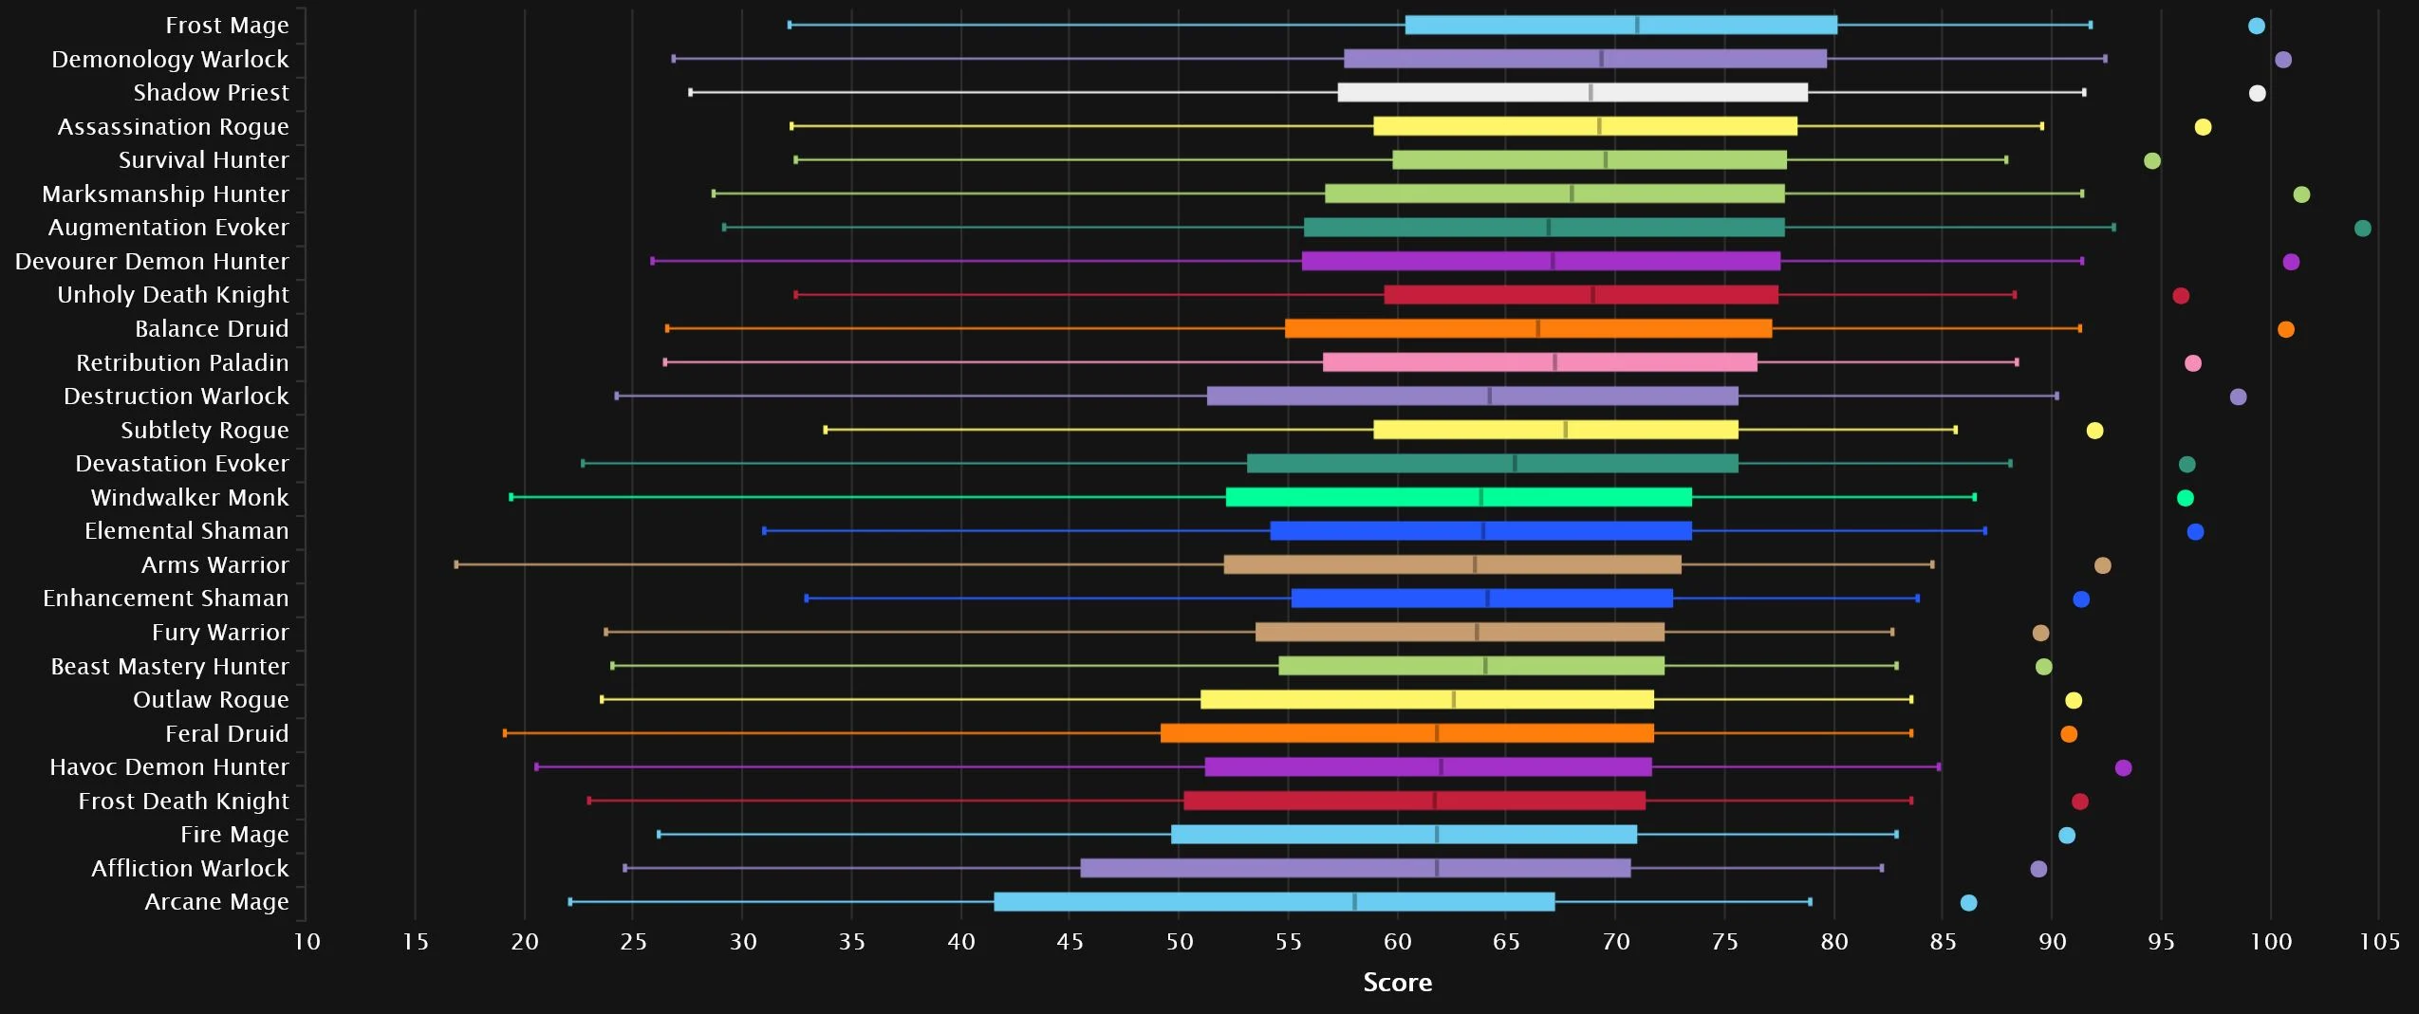Screen dimensions: 2419x1014
Task: Select the Marksmanship Hunter label
Action: point(165,194)
